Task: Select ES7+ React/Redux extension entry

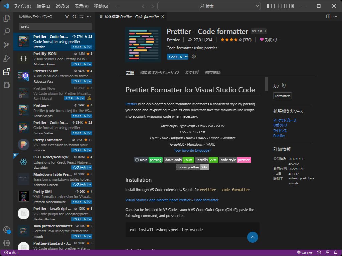Action: click(54, 162)
